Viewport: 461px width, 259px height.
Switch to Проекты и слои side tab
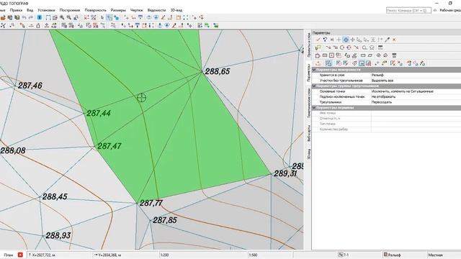click(308, 45)
